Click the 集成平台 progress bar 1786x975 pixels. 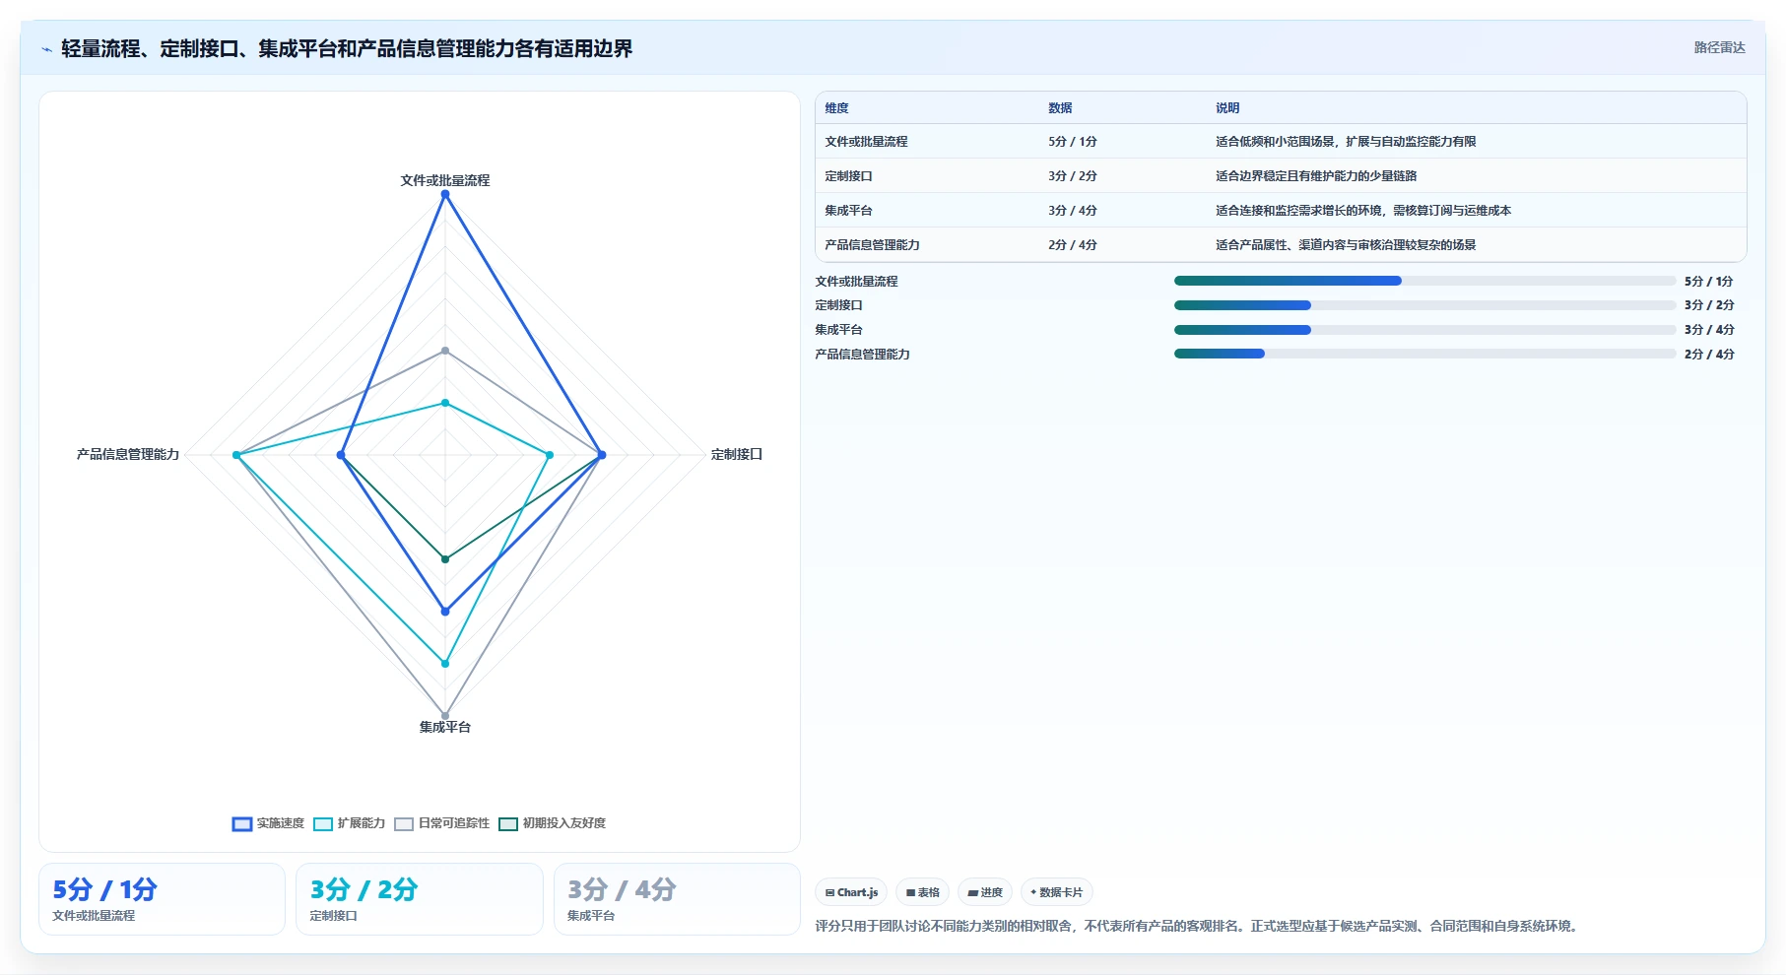(1424, 330)
